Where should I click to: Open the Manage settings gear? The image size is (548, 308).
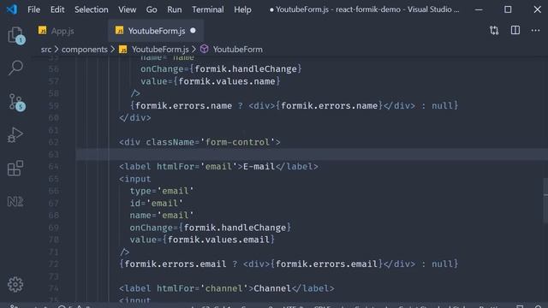pyautogui.click(x=15, y=285)
